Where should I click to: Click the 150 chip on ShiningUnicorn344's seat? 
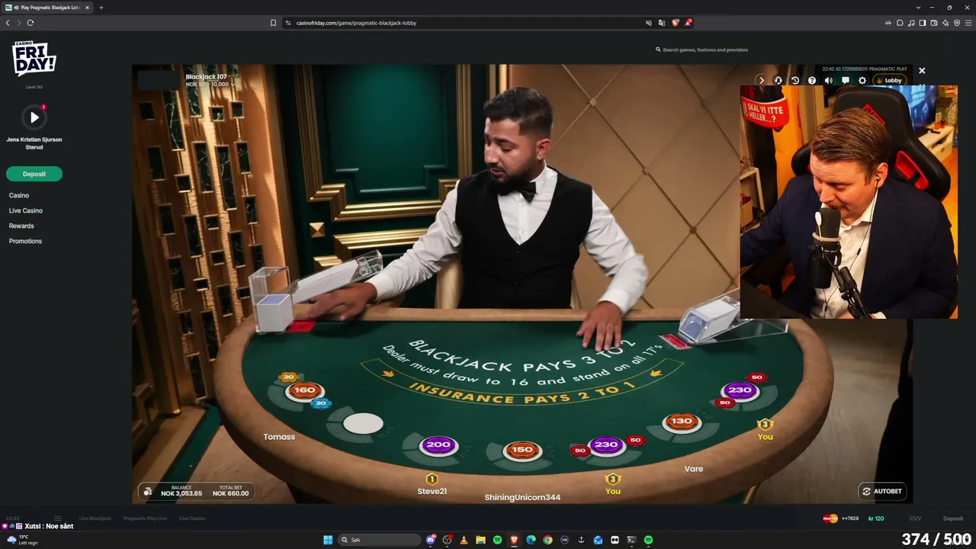522,450
